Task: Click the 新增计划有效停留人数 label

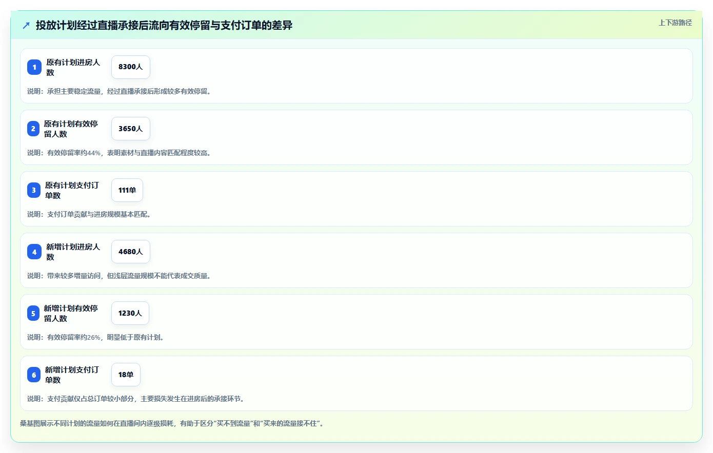Action: click(x=71, y=313)
